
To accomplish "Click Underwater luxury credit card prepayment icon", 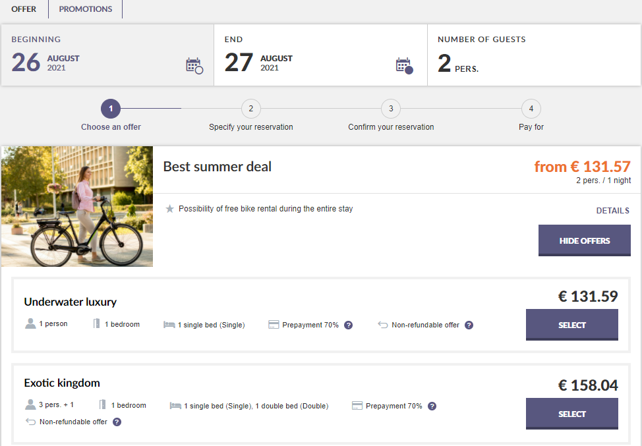I will (x=274, y=325).
